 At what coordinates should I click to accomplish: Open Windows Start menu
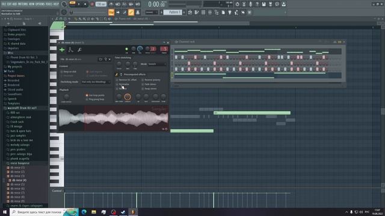(x=5, y=212)
